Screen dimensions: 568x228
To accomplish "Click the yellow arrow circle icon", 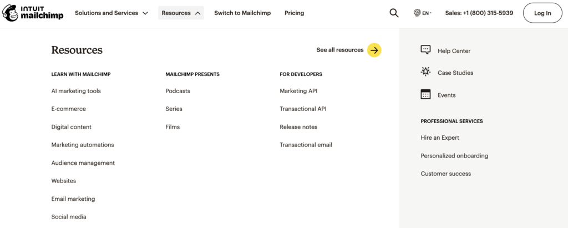I will 374,50.
